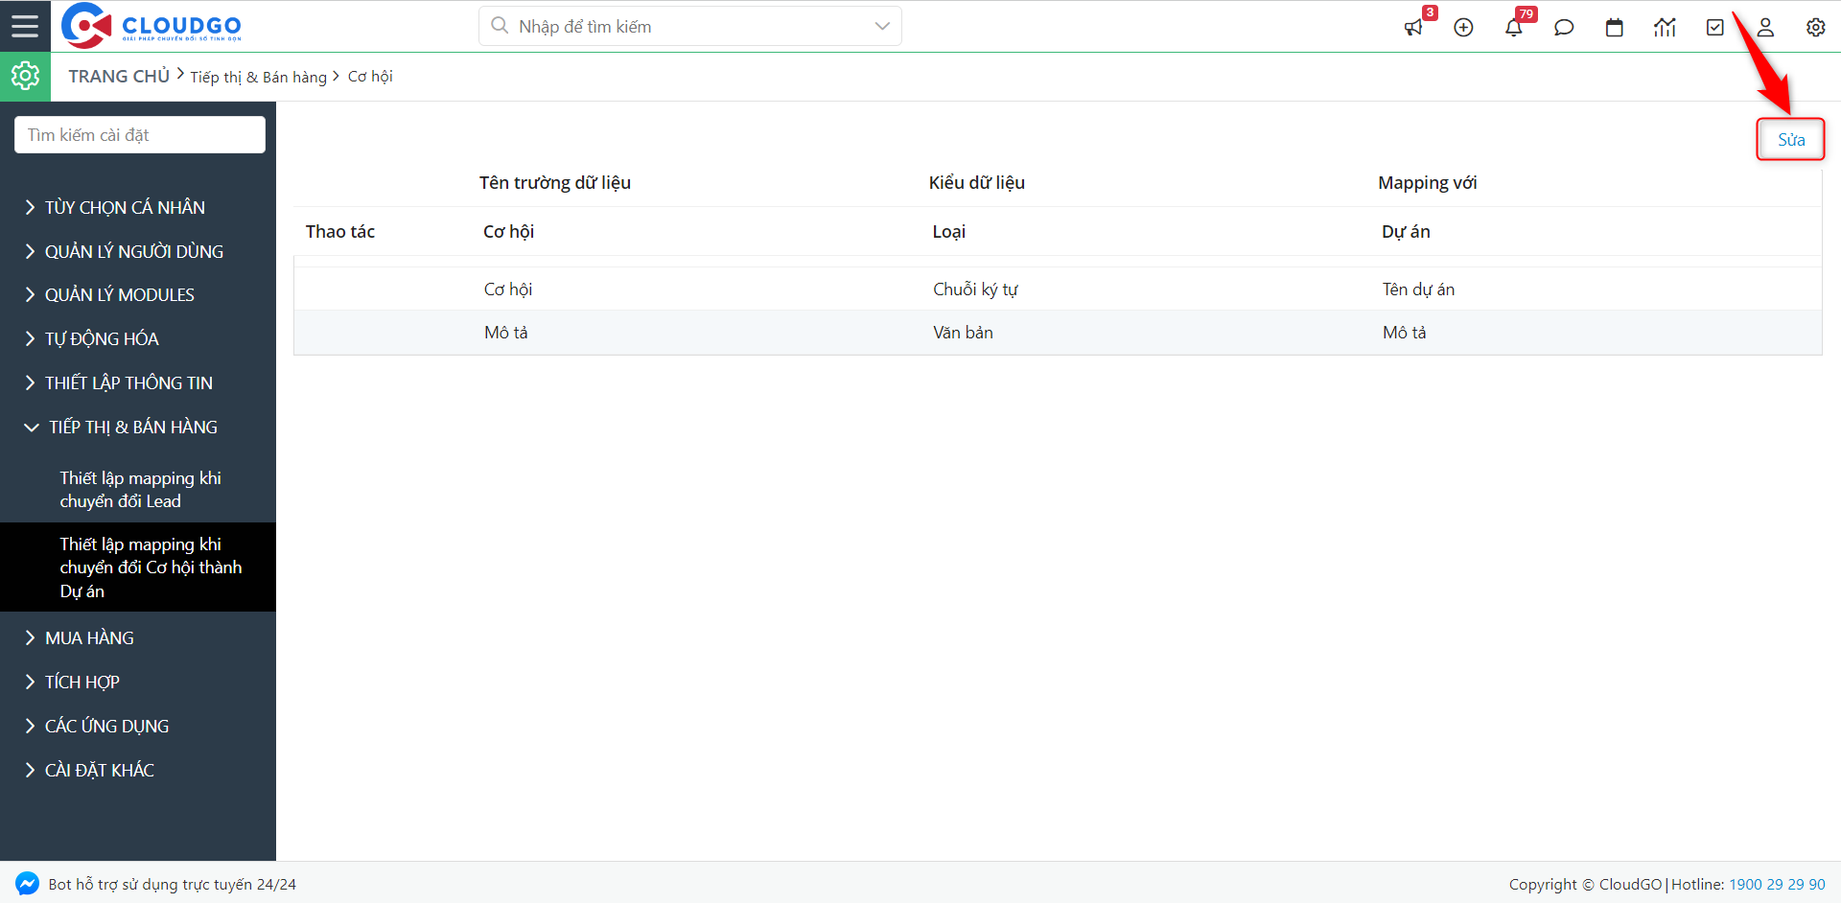Click the Tìm kiếm cài đặt field
The image size is (1841, 903).
coord(140,135)
